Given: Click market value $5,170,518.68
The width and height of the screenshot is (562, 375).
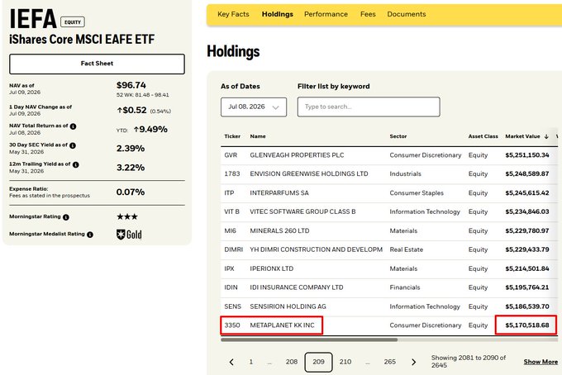Looking at the screenshot, I should click(x=527, y=325).
